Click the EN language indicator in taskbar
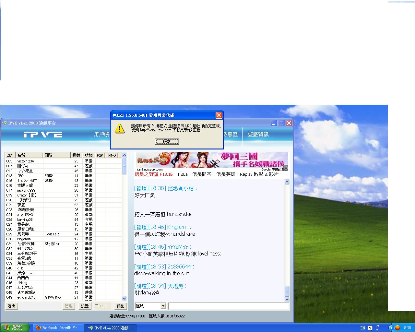This screenshot has height=332, width=415. (362, 328)
